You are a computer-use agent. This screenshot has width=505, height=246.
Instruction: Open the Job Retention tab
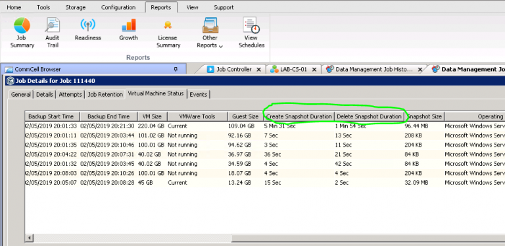(105, 94)
